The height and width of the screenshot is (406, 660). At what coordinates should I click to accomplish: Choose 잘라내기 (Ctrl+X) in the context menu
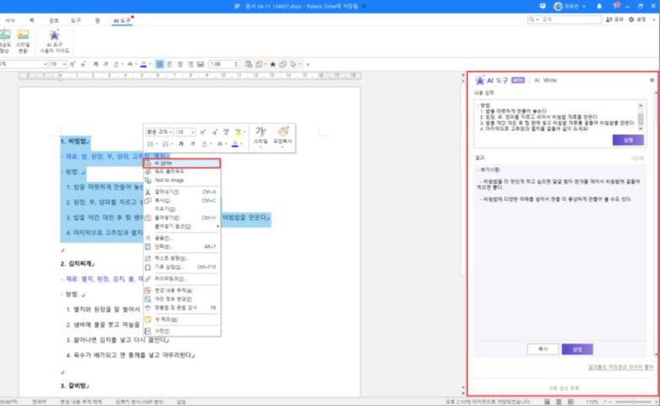[182, 192]
